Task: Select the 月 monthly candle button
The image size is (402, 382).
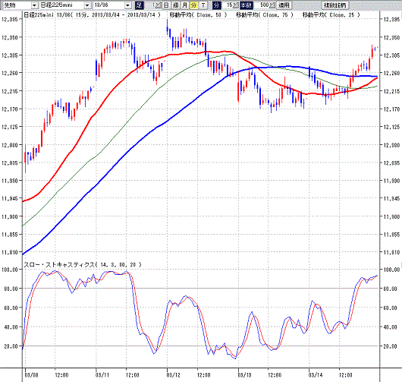Action: pos(184,5)
